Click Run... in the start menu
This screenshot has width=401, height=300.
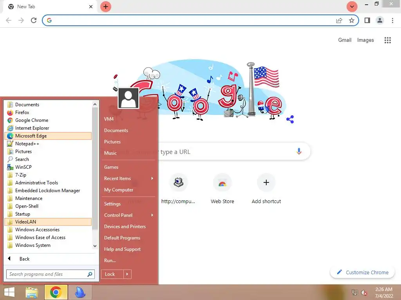pos(128,261)
